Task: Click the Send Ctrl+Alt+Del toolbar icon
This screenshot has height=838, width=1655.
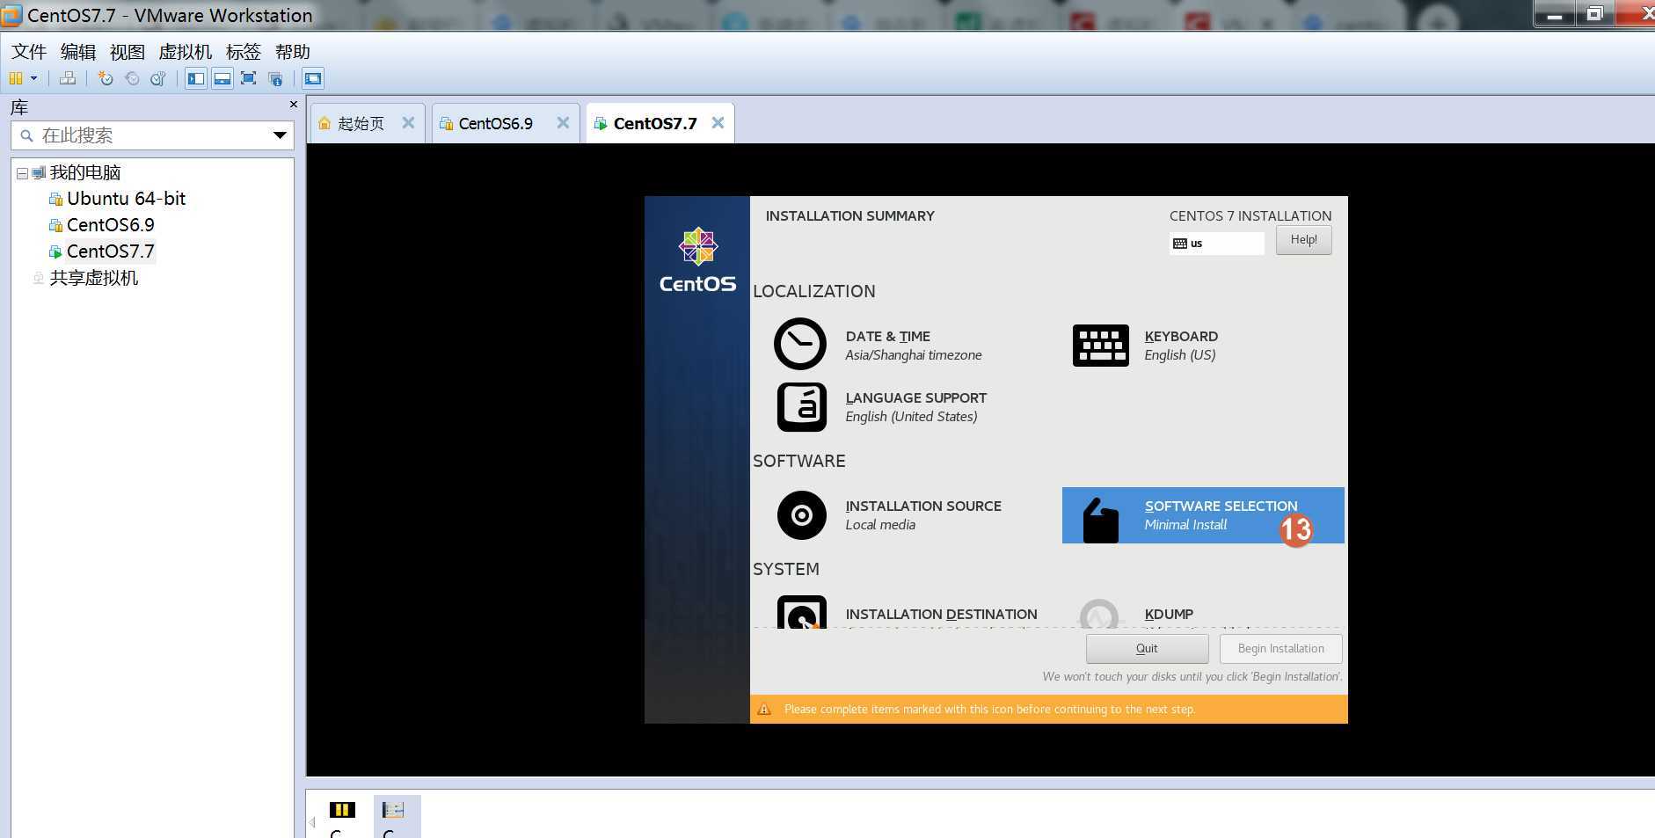Action: click(68, 78)
